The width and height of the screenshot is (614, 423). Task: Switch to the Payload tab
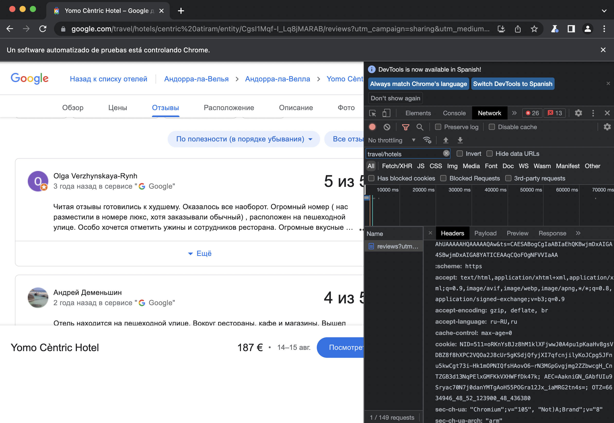click(485, 233)
